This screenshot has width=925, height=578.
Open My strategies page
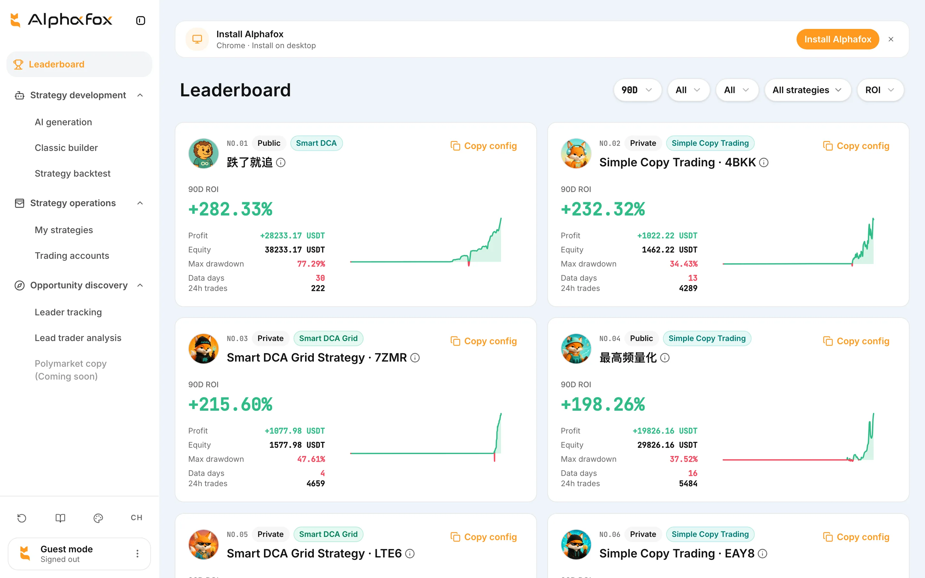click(64, 230)
